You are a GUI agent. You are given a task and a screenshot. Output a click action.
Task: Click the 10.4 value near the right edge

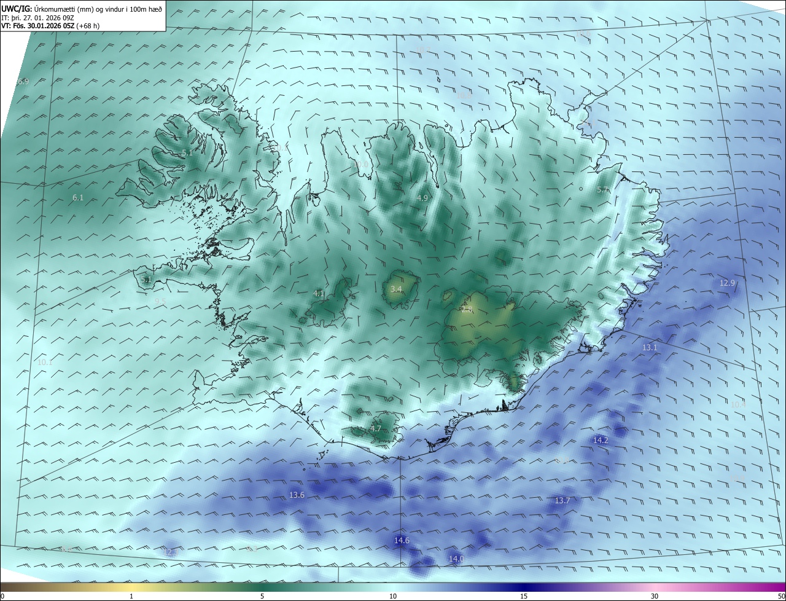click(738, 404)
